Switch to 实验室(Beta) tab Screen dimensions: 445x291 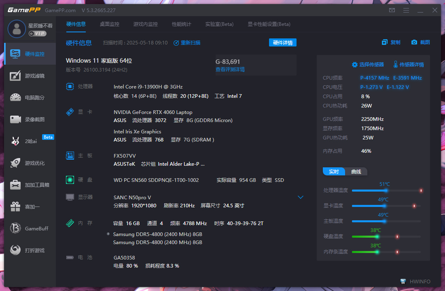[x=219, y=24]
